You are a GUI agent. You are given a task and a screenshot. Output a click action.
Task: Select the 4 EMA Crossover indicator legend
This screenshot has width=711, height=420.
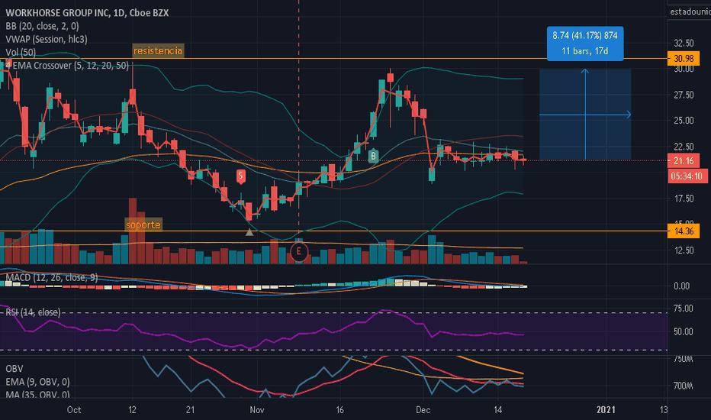[67, 66]
